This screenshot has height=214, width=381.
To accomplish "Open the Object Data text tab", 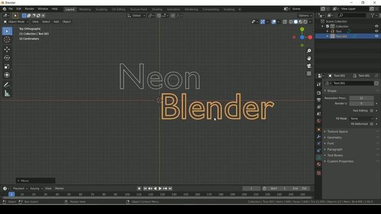I will pyautogui.click(x=319, y=158).
